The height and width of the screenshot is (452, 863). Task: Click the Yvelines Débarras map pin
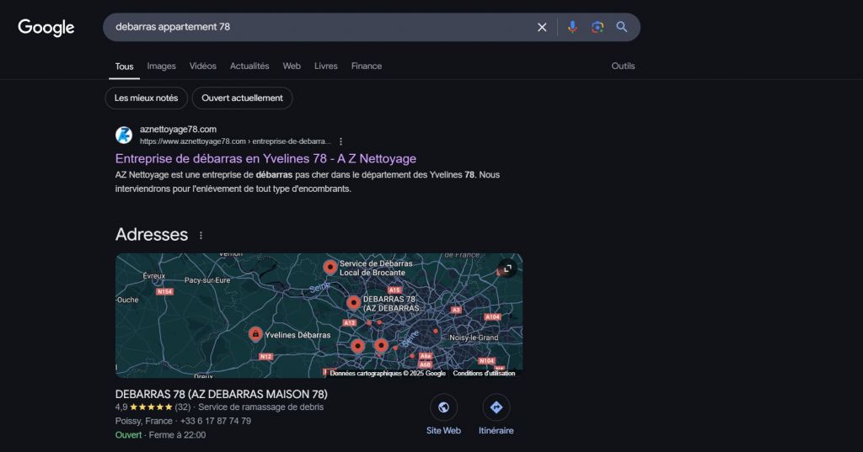[254, 334]
